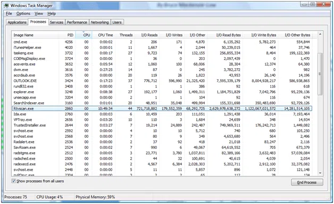This screenshot has width=334, height=204.
Task: Click the scrollbar up arrow
Action: click(x=320, y=34)
